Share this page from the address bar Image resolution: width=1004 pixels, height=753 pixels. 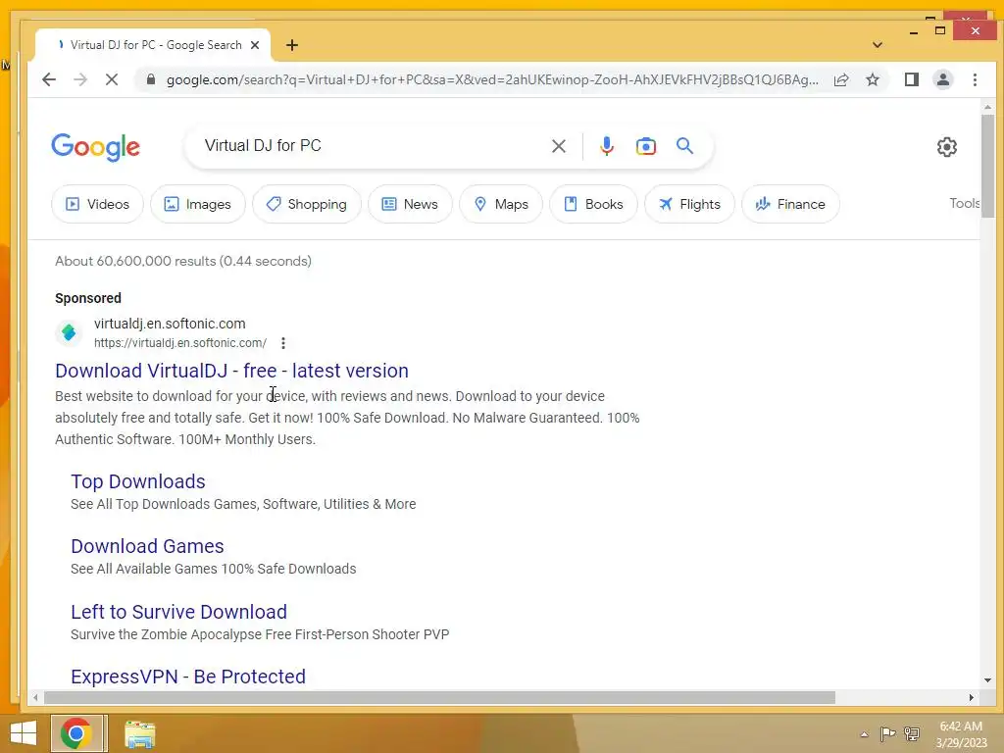pos(841,79)
